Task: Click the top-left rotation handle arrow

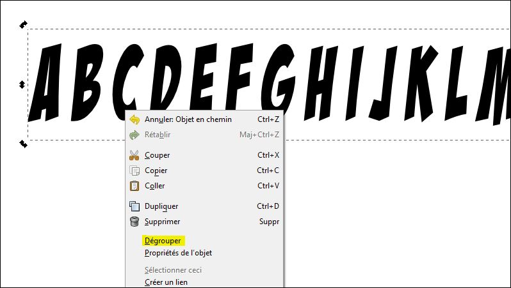Action: point(23,25)
